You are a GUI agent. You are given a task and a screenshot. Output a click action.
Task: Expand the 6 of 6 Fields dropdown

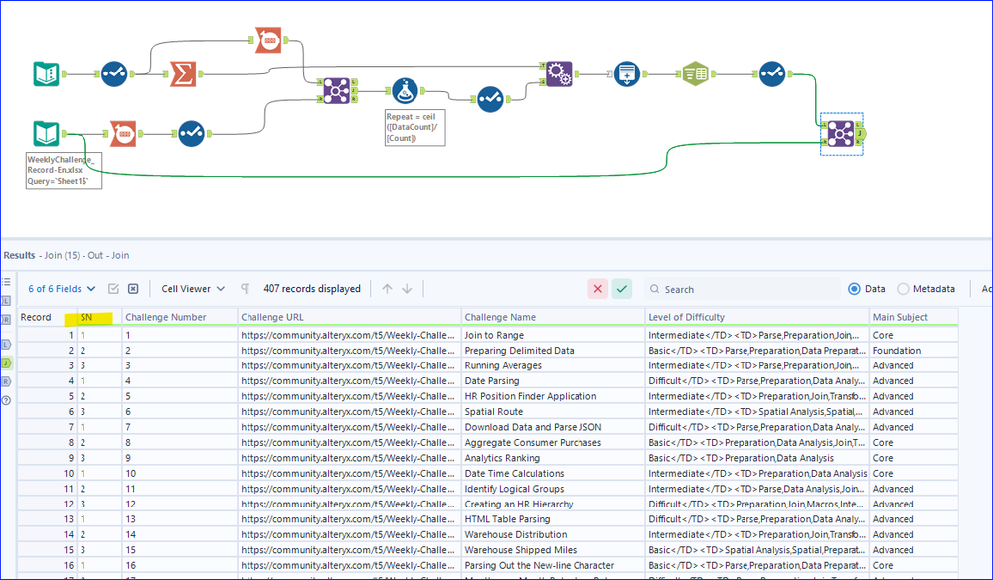tap(62, 289)
